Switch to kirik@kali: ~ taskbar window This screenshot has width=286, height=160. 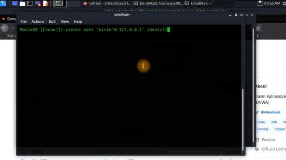pyautogui.click(x=198, y=4)
